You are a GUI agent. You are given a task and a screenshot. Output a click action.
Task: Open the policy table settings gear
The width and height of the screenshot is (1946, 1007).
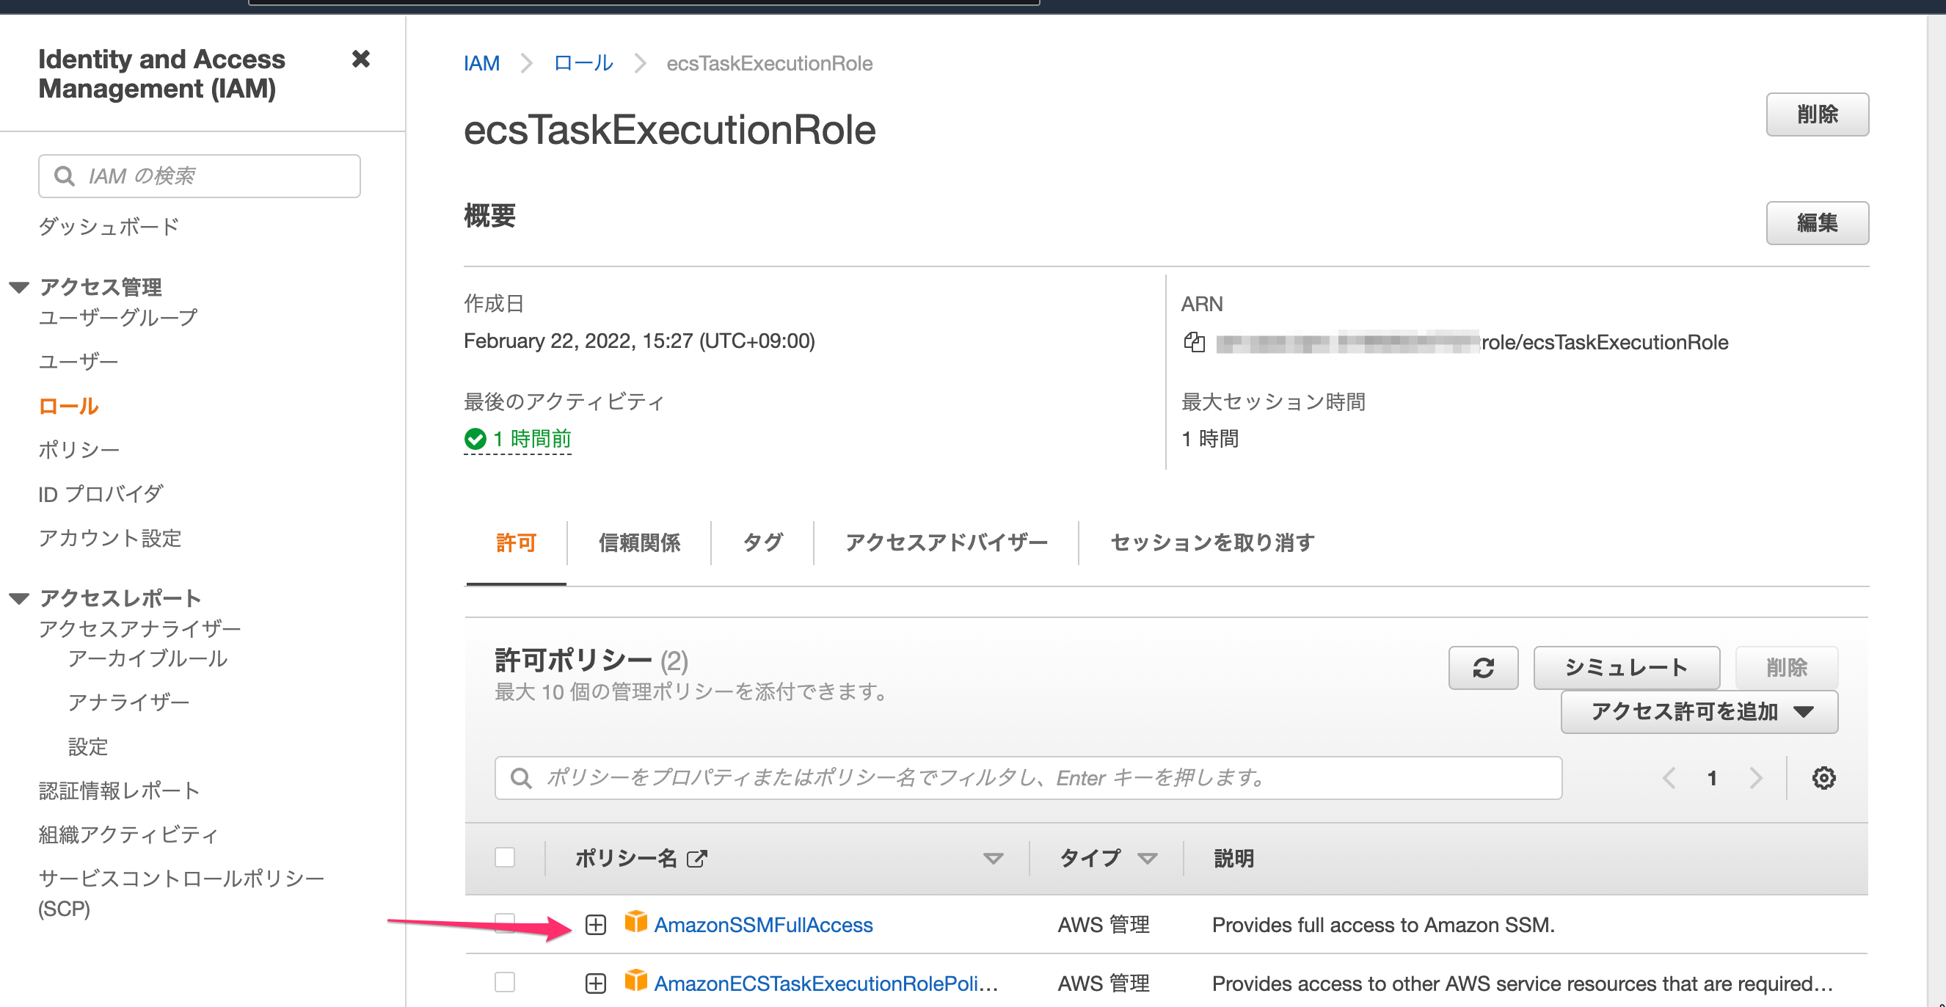click(1824, 777)
